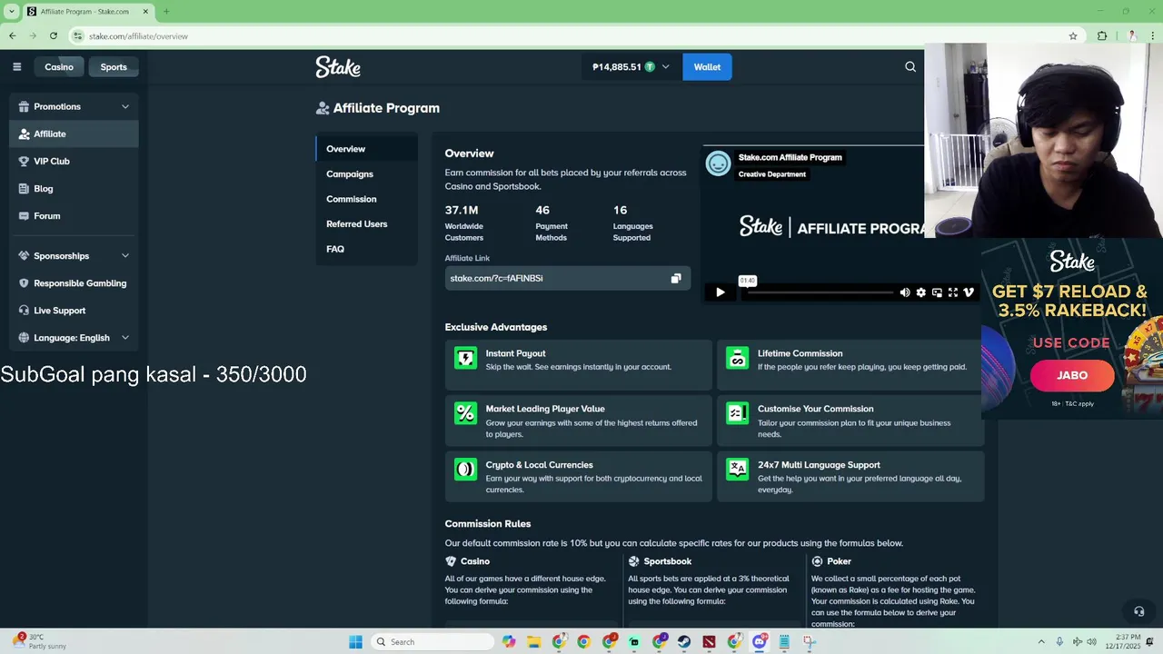Viewport: 1163px width, 654px height.
Task: Open the taskbar clock and date
Action: point(1123,642)
